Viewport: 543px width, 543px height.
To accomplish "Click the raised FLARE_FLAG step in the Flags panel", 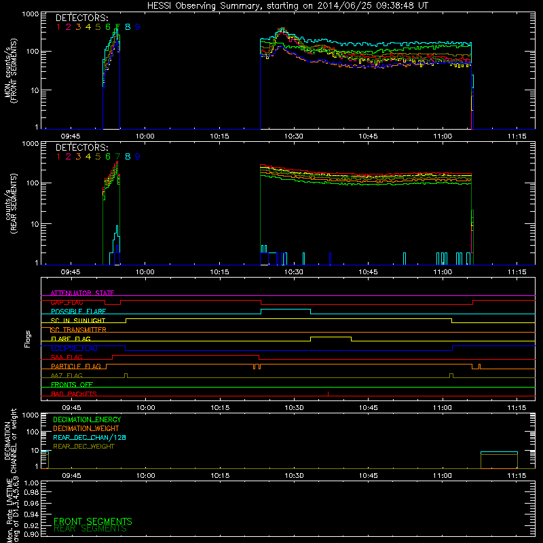I will point(331,337).
